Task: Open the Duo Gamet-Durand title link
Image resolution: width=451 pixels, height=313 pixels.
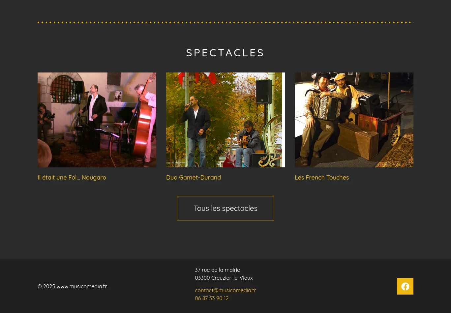Action: (x=194, y=178)
